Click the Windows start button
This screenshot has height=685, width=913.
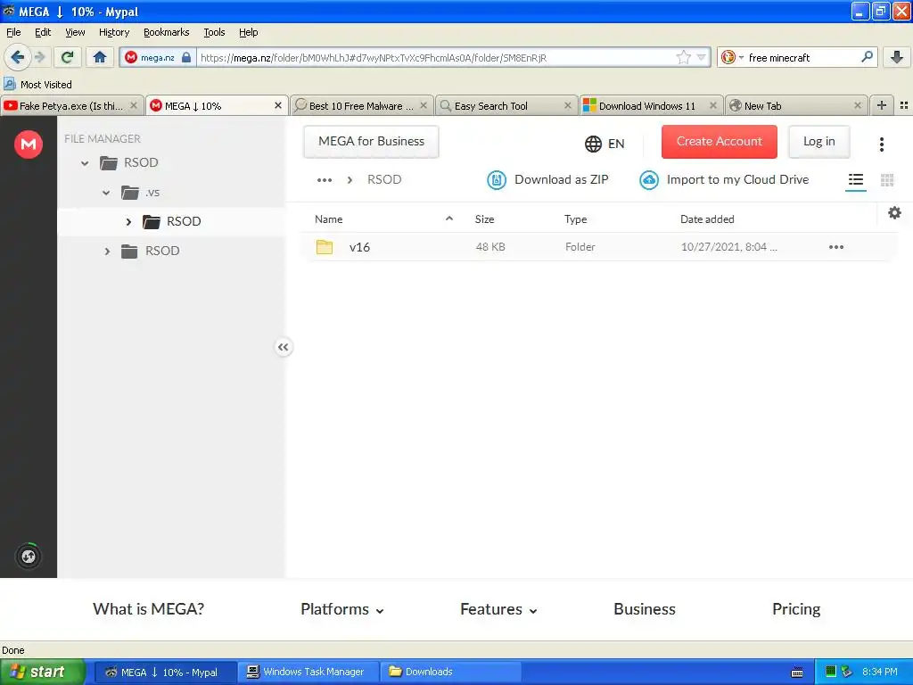(x=42, y=672)
